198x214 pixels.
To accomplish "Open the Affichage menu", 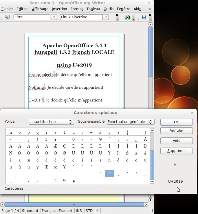I will [x=40, y=9].
